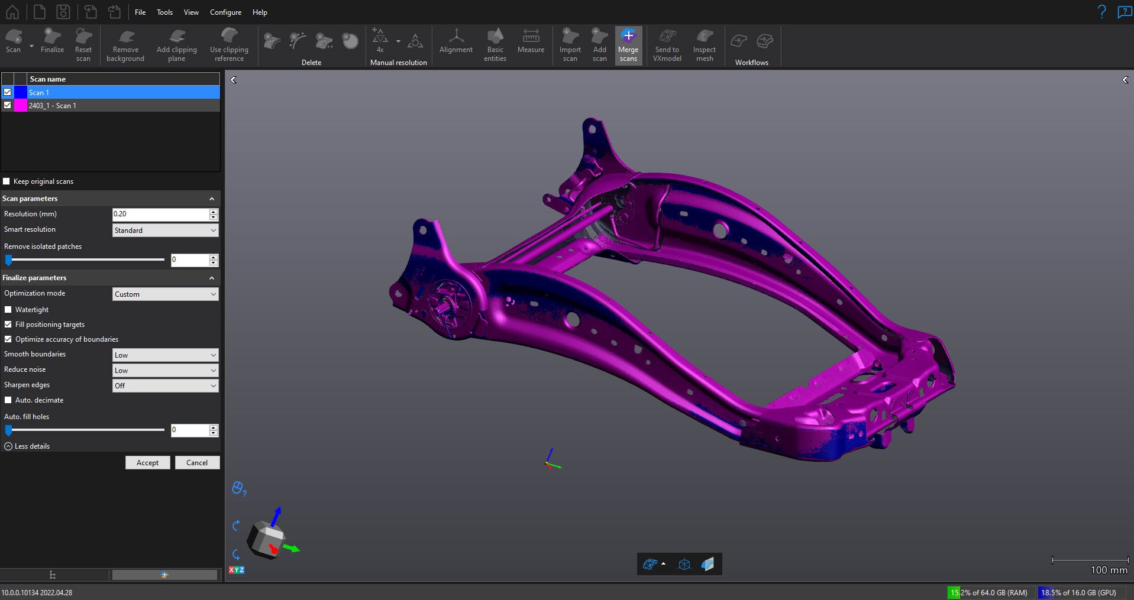This screenshot has width=1134, height=600.
Task: Open the Optimization mode dropdown
Action: click(x=165, y=294)
